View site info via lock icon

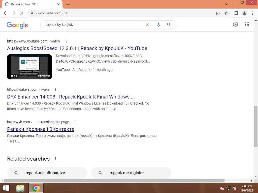32,13
